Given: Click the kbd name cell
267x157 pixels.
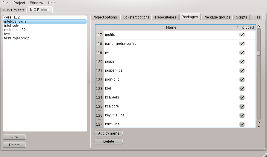Looking at the screenshot, I should pyautogui.click(x=171, y=88).
